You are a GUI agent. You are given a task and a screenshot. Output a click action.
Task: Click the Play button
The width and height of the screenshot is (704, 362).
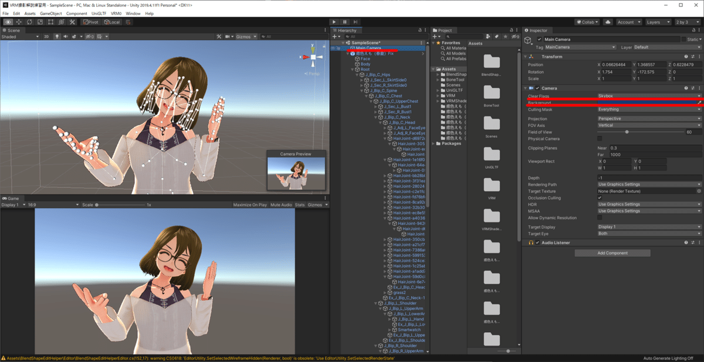click(x=334, y=22)
